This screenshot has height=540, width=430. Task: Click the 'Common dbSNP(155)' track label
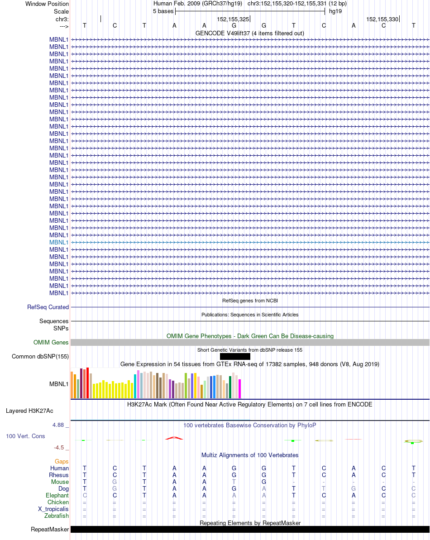coord(40,356)
